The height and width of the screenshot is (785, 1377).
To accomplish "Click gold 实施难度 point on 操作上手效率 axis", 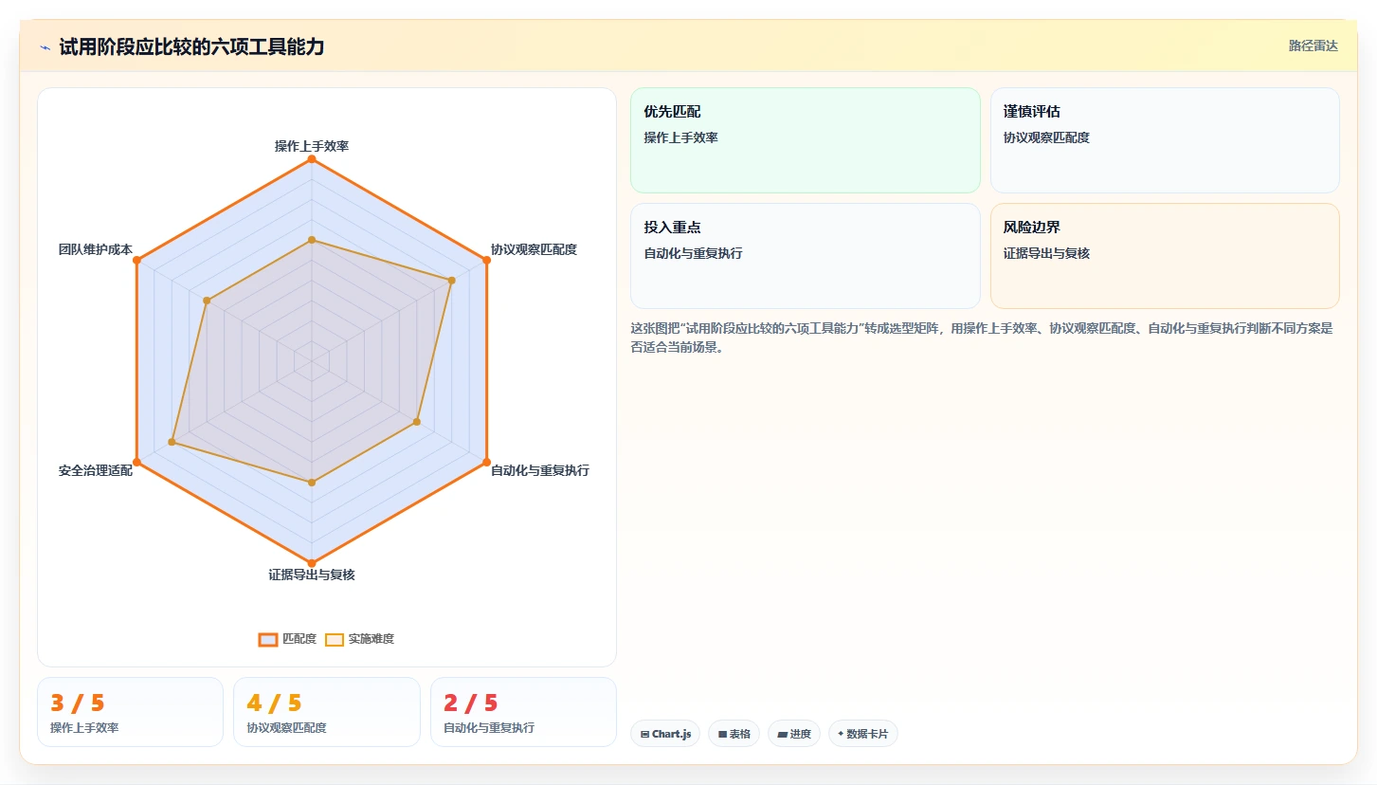I will [x=312, y=240].
